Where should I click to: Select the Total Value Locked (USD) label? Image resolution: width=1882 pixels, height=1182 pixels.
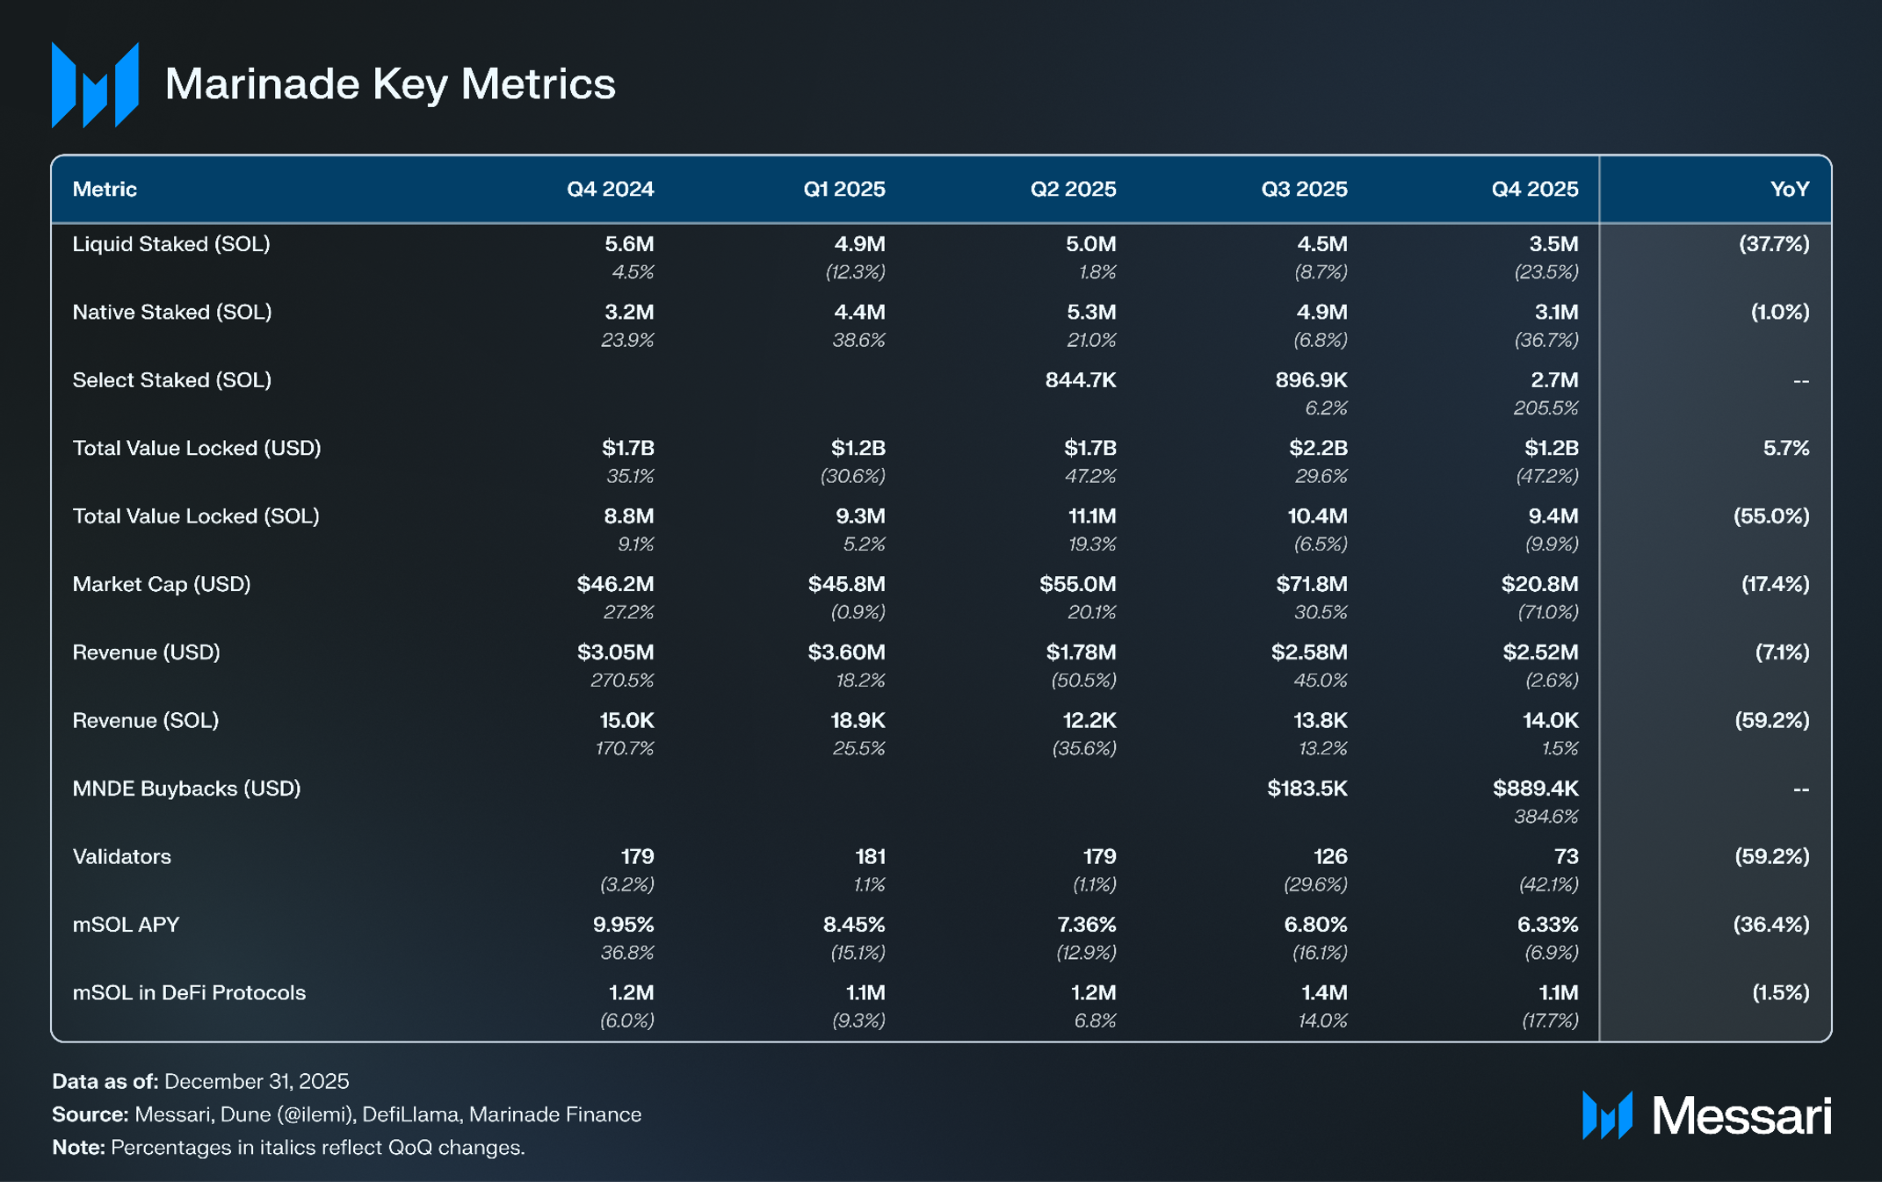[x=197, y=448]
